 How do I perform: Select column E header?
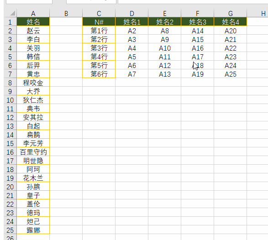click(164, 13)
